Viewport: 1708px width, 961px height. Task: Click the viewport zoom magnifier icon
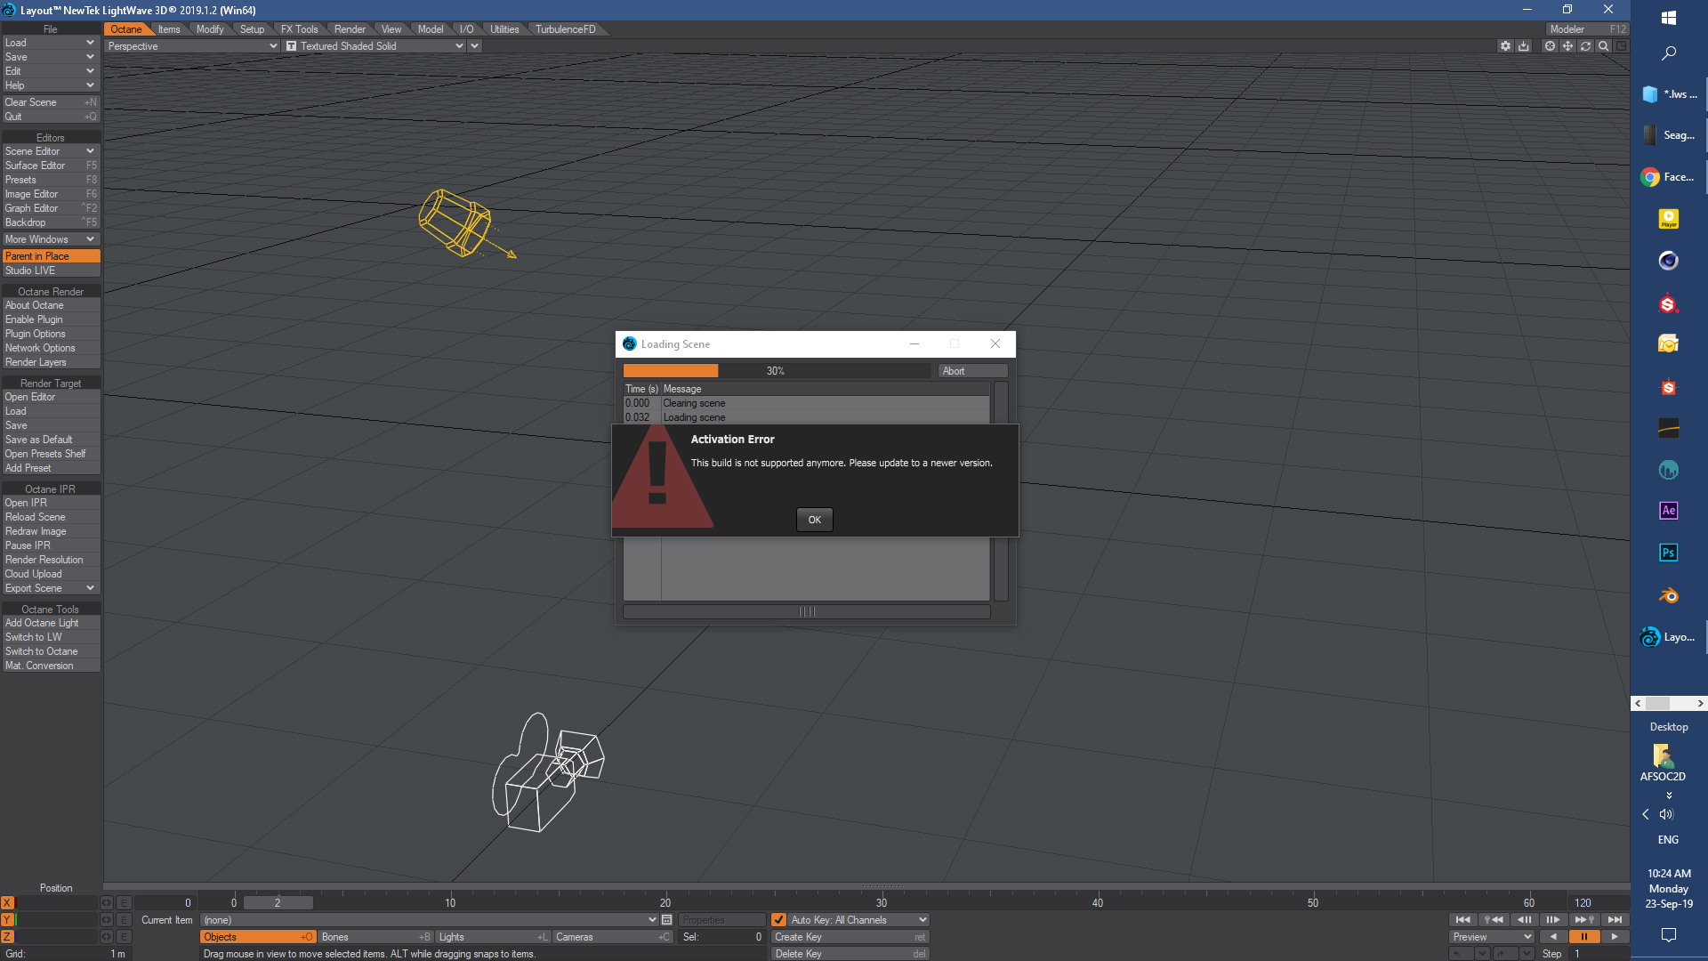1603,46
